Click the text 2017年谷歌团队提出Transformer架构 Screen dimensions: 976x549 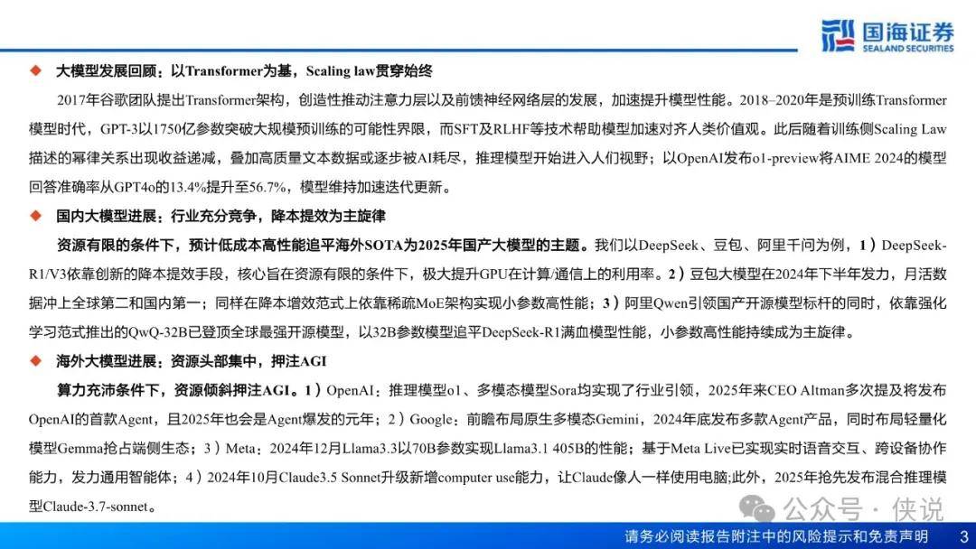171,100
